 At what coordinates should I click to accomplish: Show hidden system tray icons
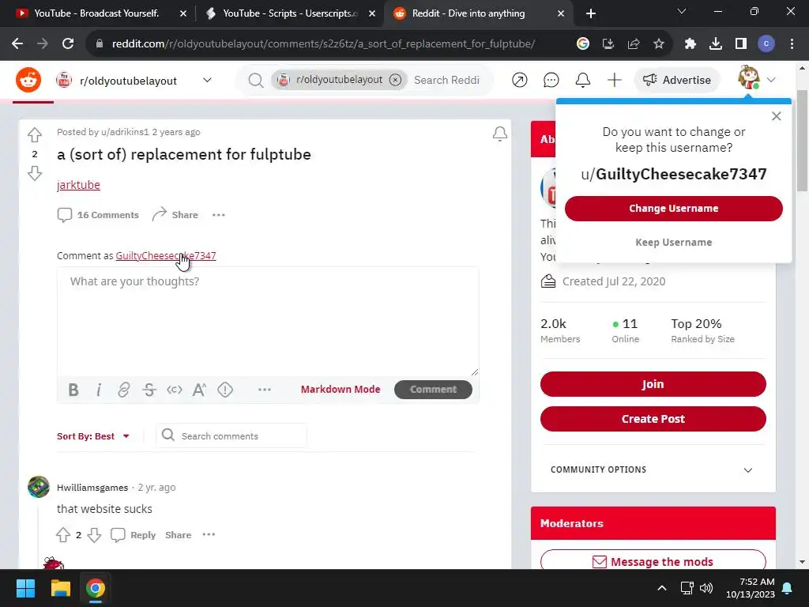pos(662,588)
